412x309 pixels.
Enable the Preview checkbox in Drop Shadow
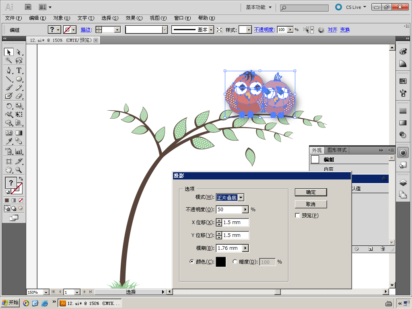297,216
